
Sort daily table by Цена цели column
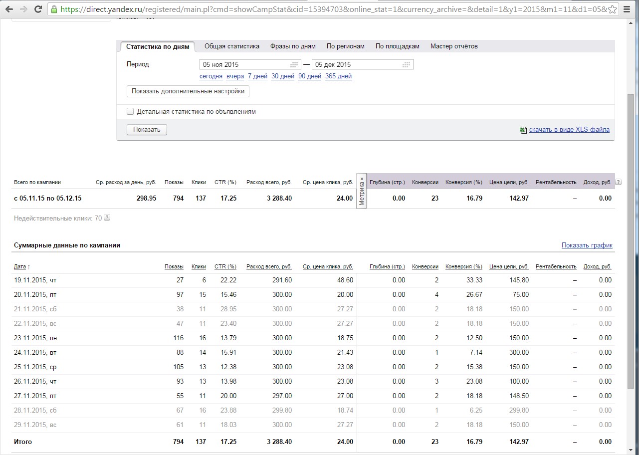coord(509,267)
